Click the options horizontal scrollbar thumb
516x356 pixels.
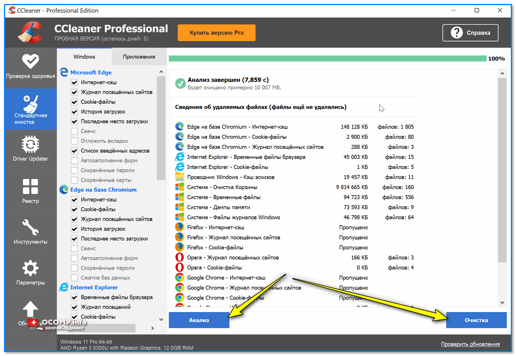[101, 328]
